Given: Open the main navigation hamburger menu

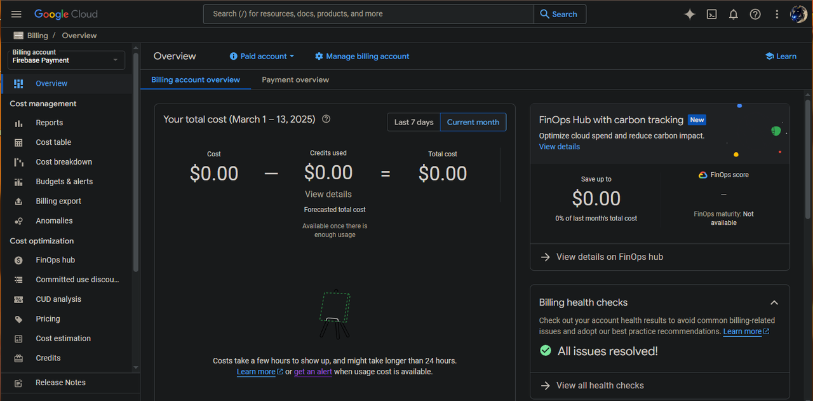Looking at the screenshot, I should [x=17, y=14].
